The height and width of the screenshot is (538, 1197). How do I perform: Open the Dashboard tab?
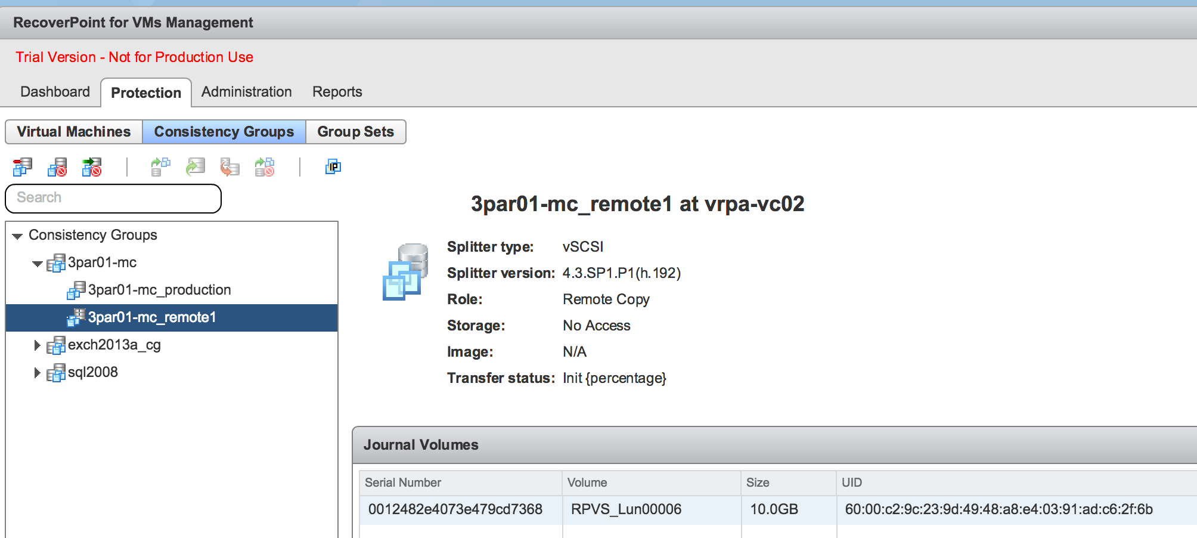[x=55, y=92]
